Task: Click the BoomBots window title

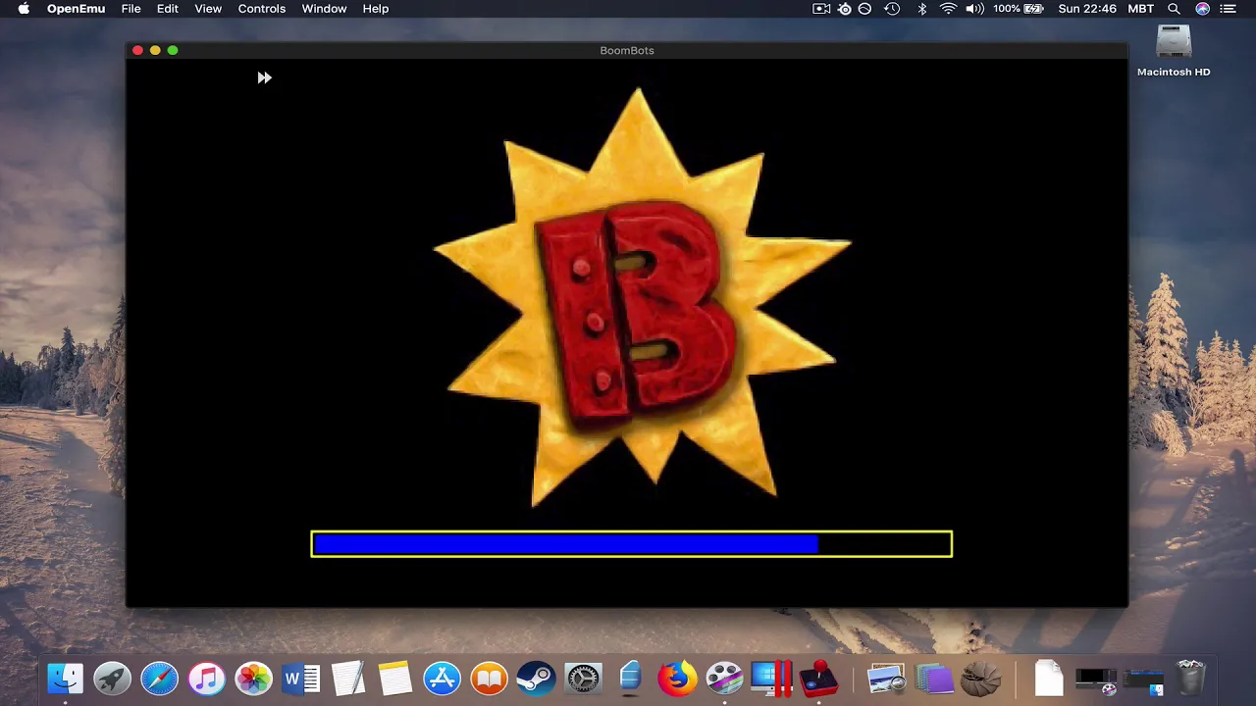Action: (x=627, y=50)
